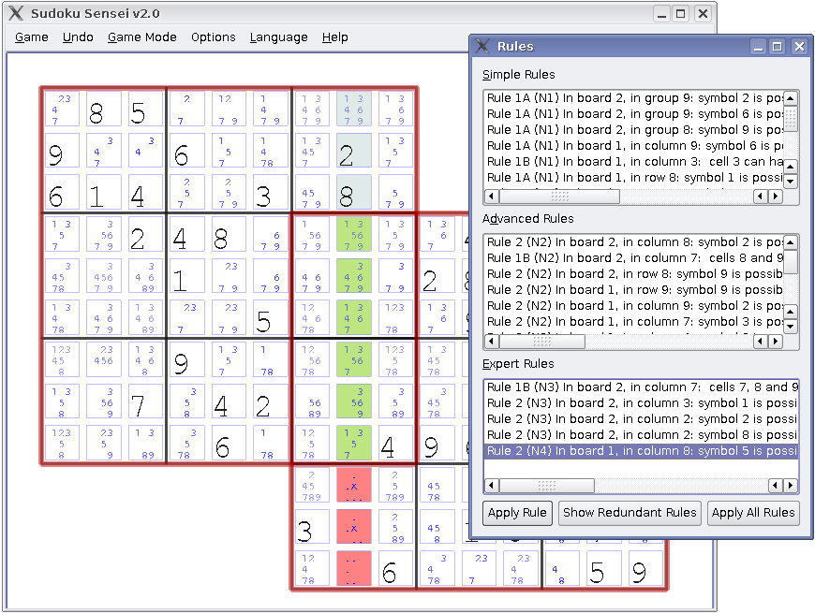This screenshot has width=815, height=613.
Task: Select advanced rule 'board 1, column 7: symbol 3'
Action: coord(633,322)
